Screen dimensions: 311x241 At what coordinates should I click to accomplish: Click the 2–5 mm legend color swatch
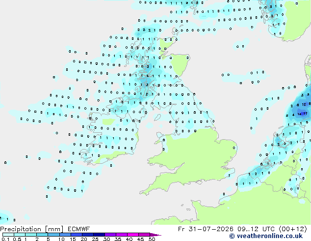(x=42, y=235)
